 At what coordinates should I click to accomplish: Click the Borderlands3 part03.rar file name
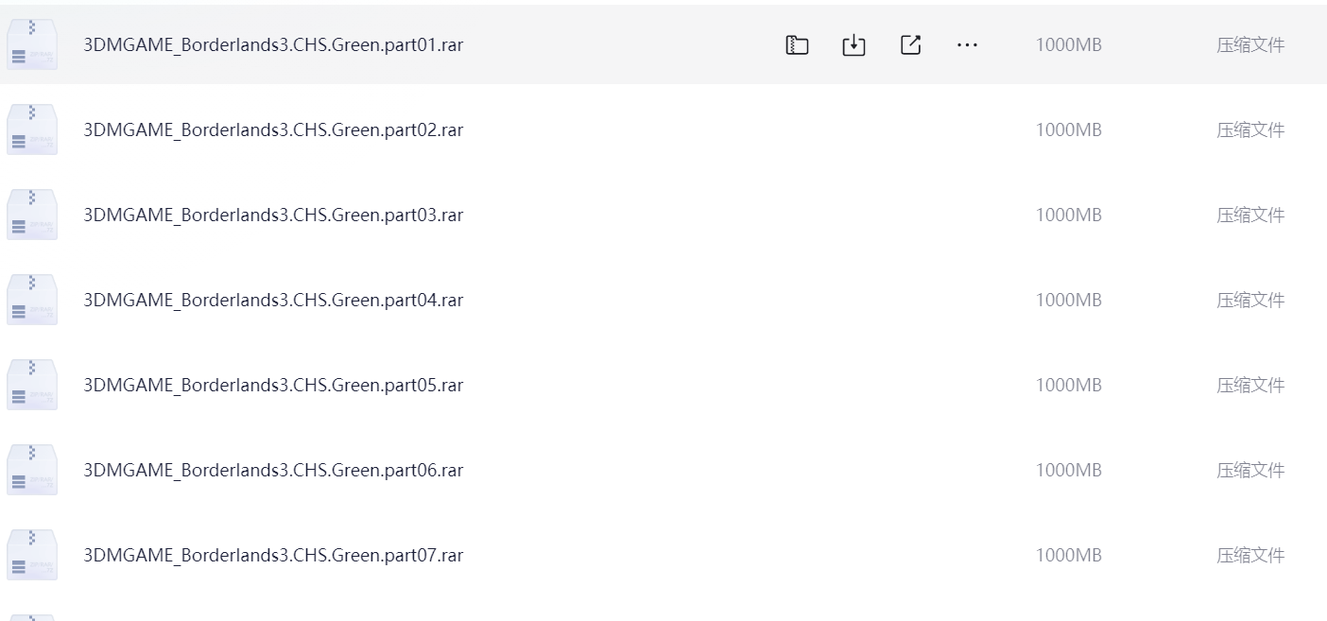(273, 216)
